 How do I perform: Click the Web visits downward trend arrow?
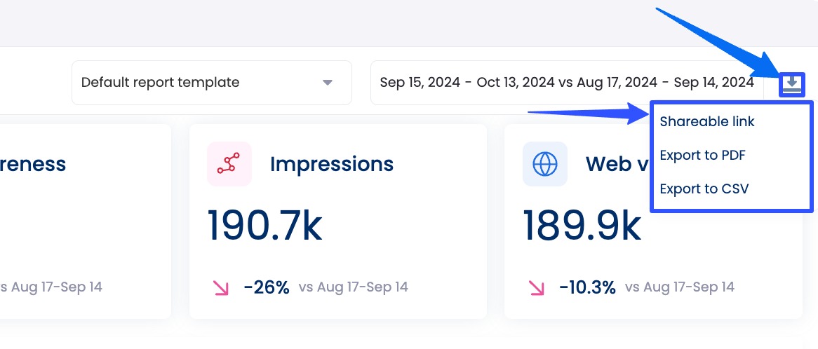click(x=537, y=287)
